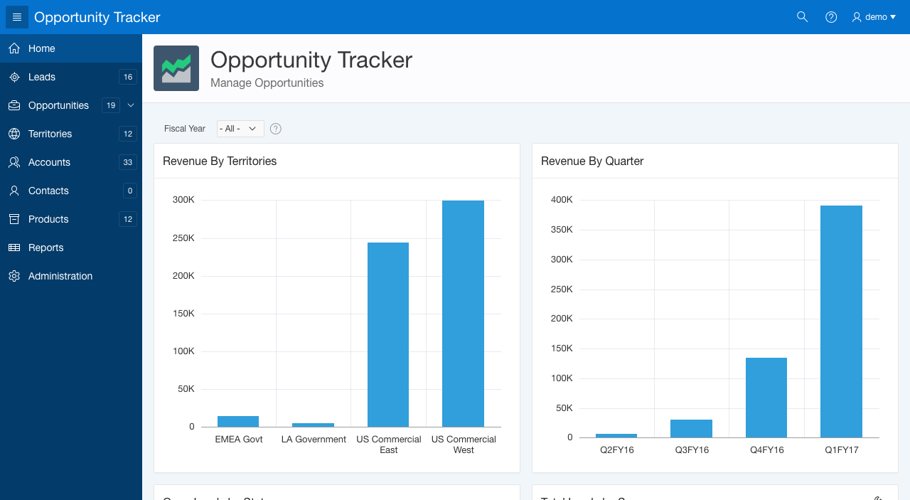This screenshot has width=910, height=500.
Task: Click the search magnifier icon in header
Action: (x=802, y=17)
